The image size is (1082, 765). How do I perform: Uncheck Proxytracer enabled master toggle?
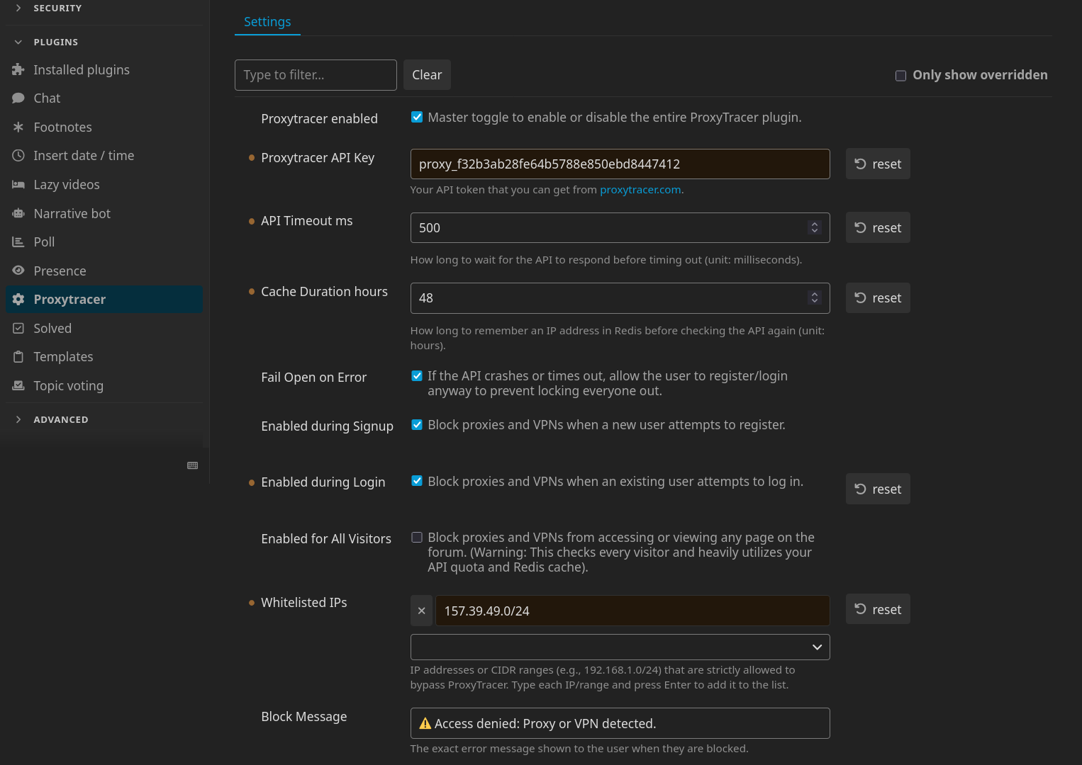pyautogui.click(x=416, y=116)
